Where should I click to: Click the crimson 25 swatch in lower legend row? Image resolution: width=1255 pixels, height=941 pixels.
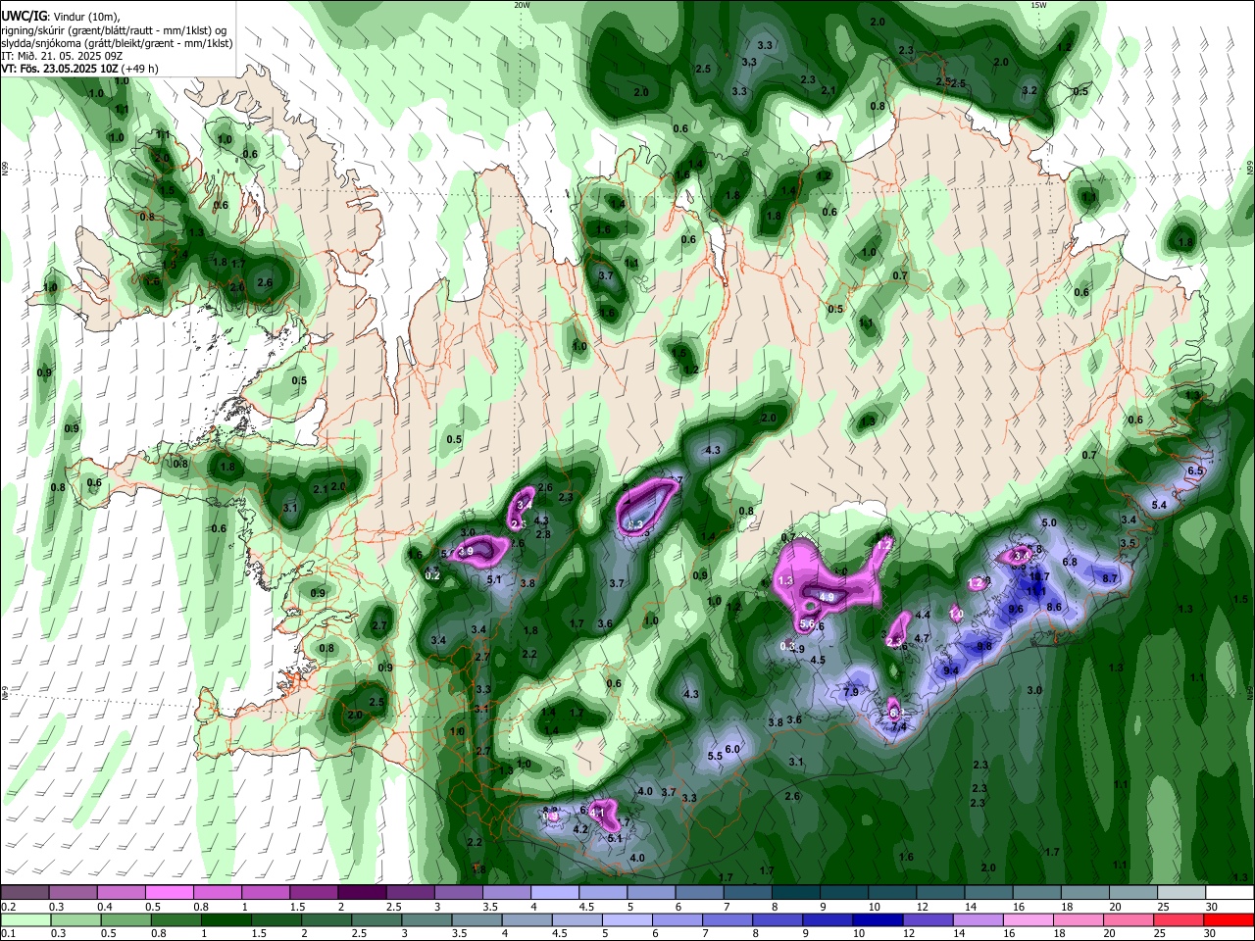[x=1180, y=920]
